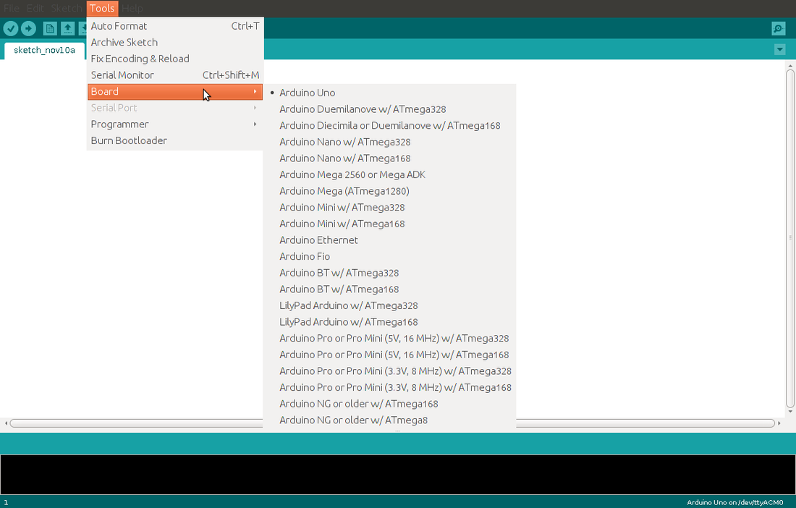The image size is (796, 508).
Task: Select Fix Encoding & Reload
Action: [175, 59]
